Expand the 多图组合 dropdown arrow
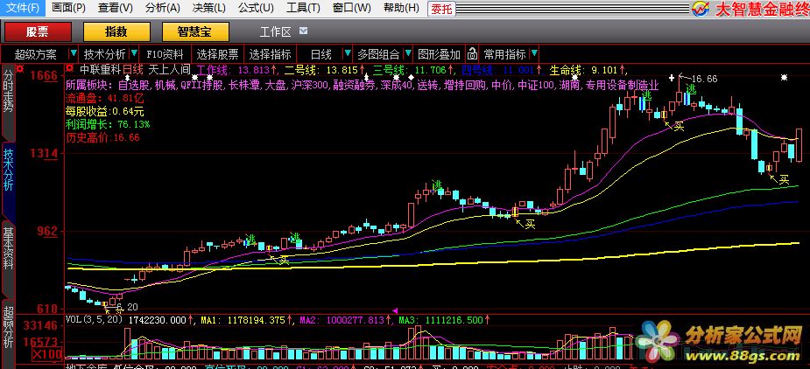810x369 pixels. coord(408,53)
